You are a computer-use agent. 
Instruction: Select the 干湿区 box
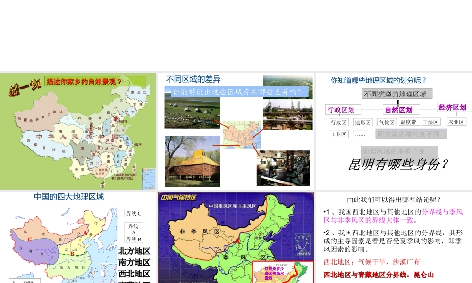pos(430,122)
